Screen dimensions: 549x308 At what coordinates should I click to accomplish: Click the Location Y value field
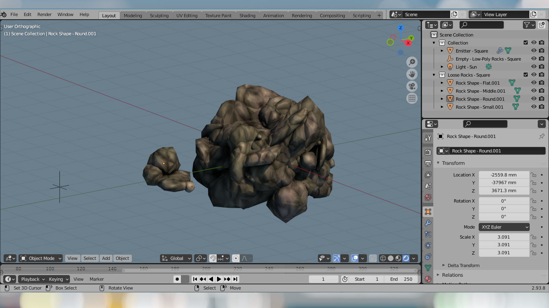click(504, 182)
